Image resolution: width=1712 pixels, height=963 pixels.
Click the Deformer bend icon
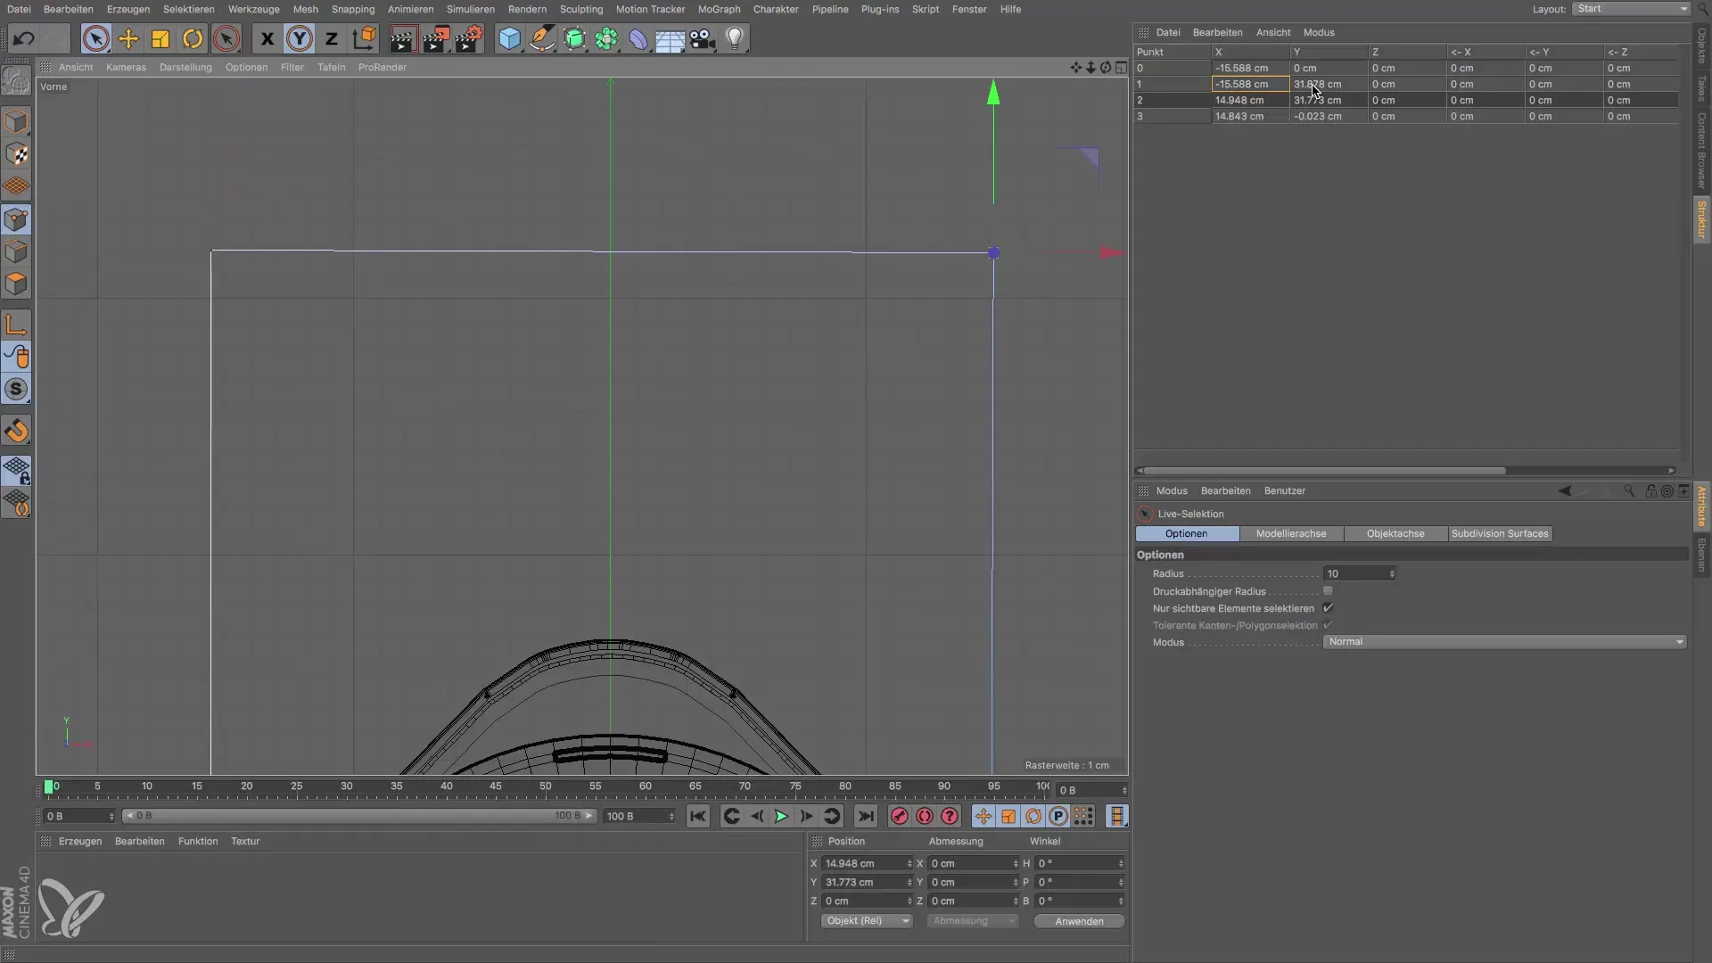tap(638, 39)
